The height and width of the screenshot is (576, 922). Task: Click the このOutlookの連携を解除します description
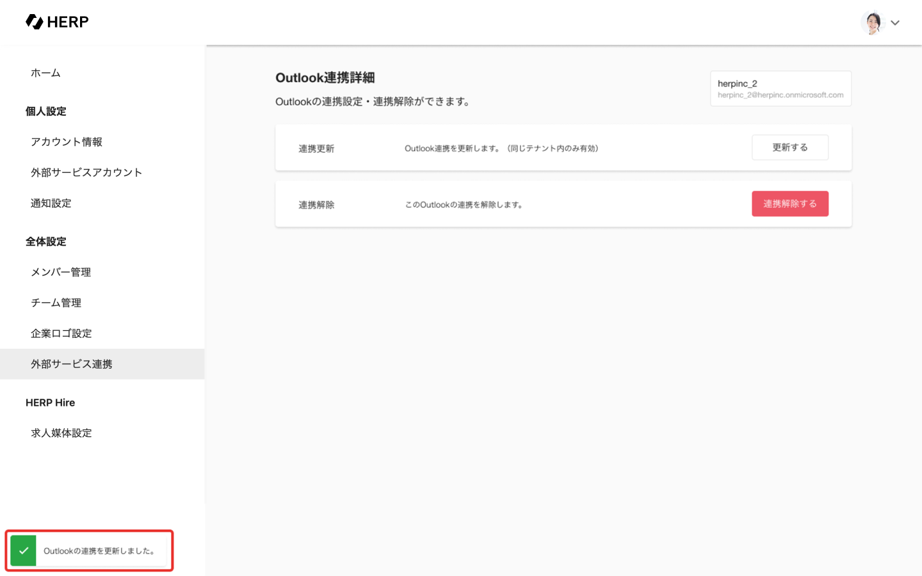pyautogui.click(x=464, y=205)
